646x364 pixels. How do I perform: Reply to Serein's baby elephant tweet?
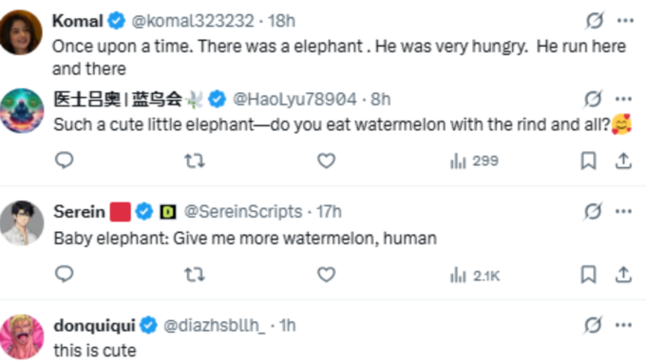(x=64, y=274)
